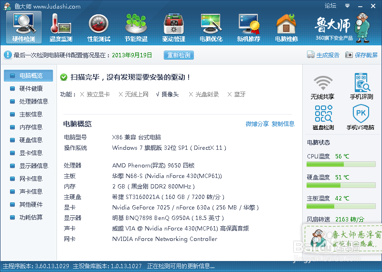This screenshot has height=272, width=382.
Task: Click the 微博分享 share link
Action: click(x=257, y=124)
